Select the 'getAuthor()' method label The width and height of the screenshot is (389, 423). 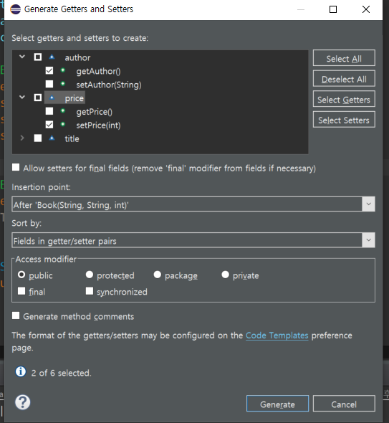[x=98, y=71]
